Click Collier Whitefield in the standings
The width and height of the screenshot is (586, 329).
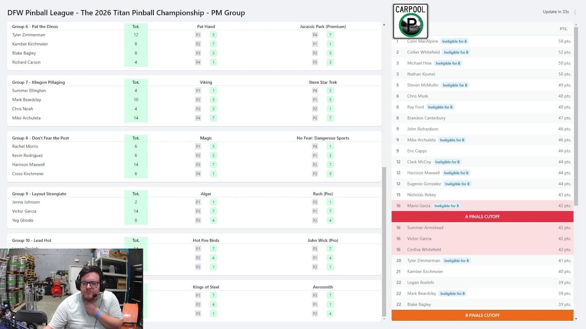[x=423, y=52]
